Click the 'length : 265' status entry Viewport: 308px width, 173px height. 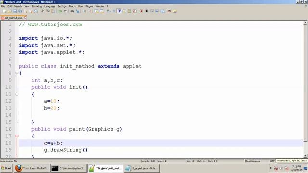tap(148, 161)
